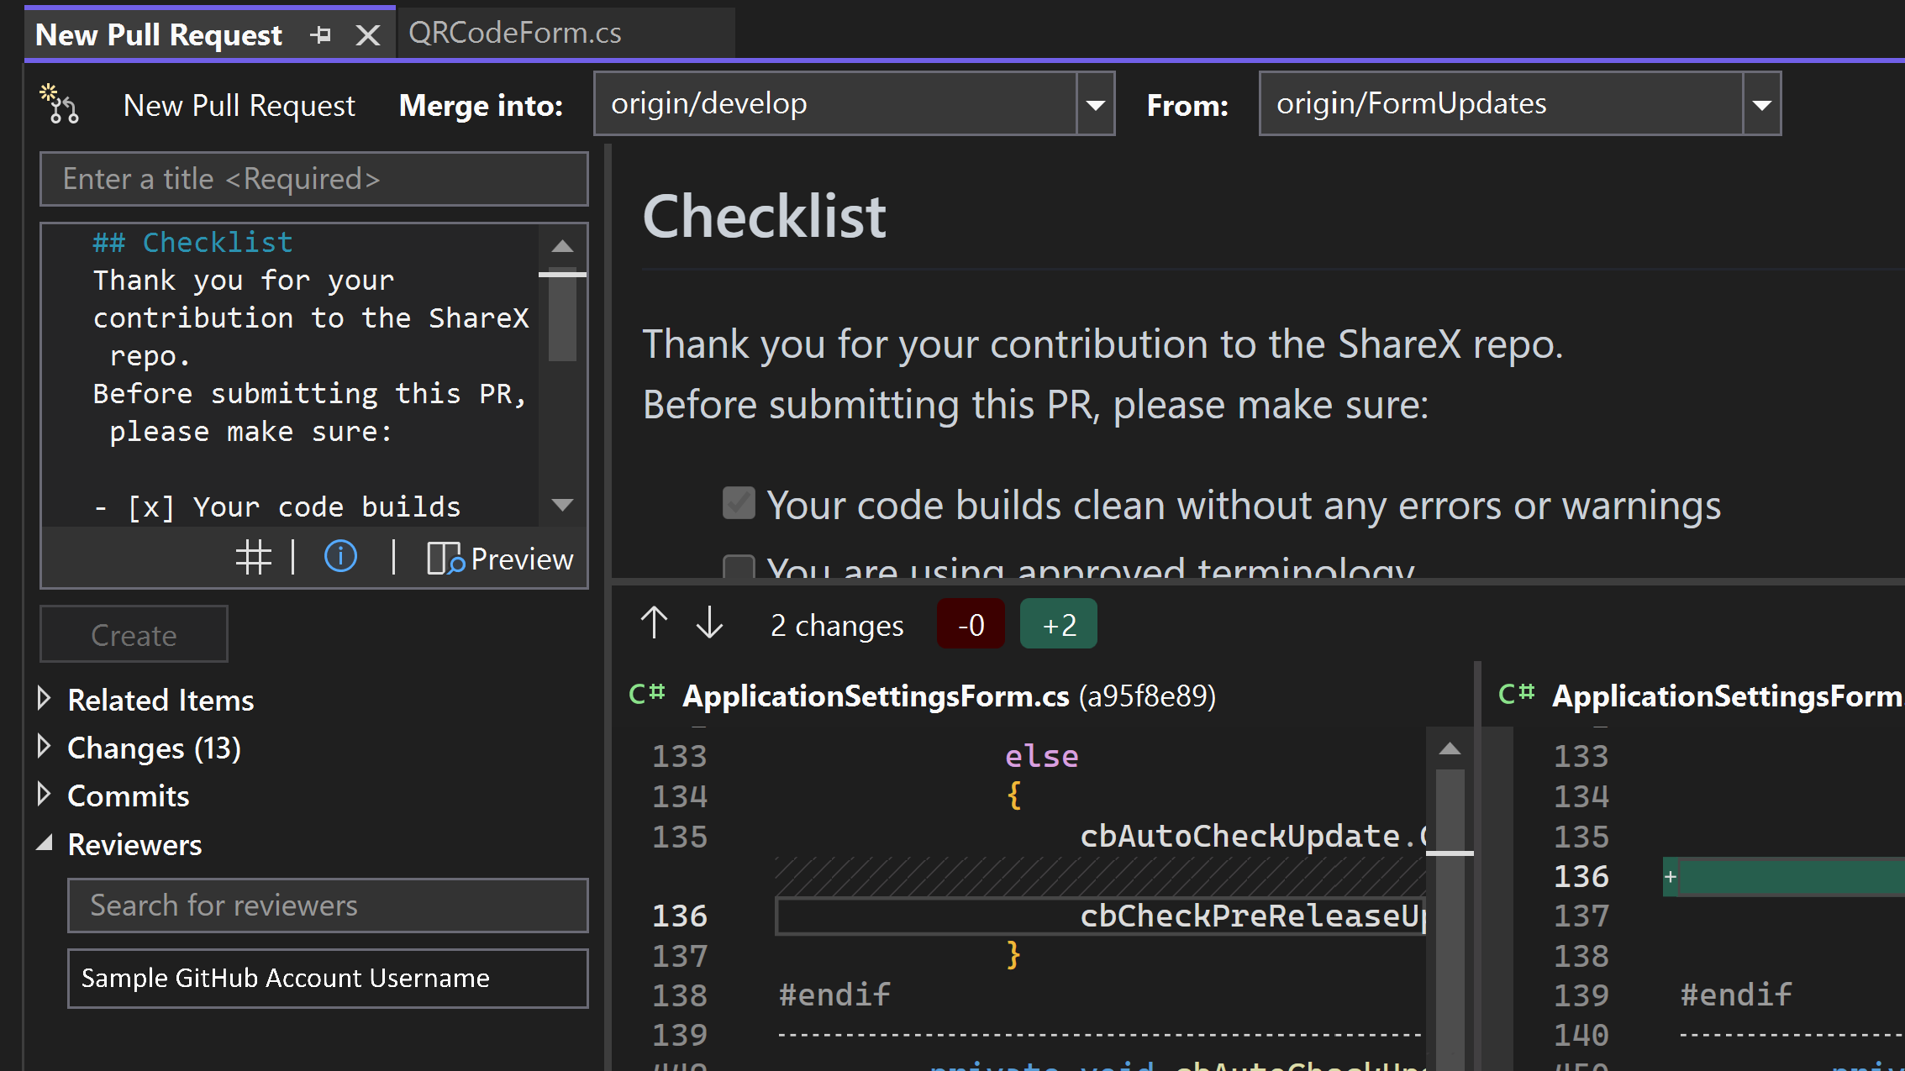This screenshot has width=1905, height=1071.
Task: Click the changes deletion count badge
Action: (x=971, y=624)
